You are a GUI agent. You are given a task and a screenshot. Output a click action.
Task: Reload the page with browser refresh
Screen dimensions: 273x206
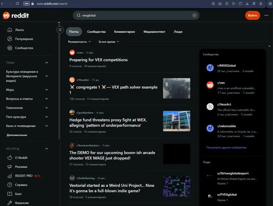pos(17,4)
